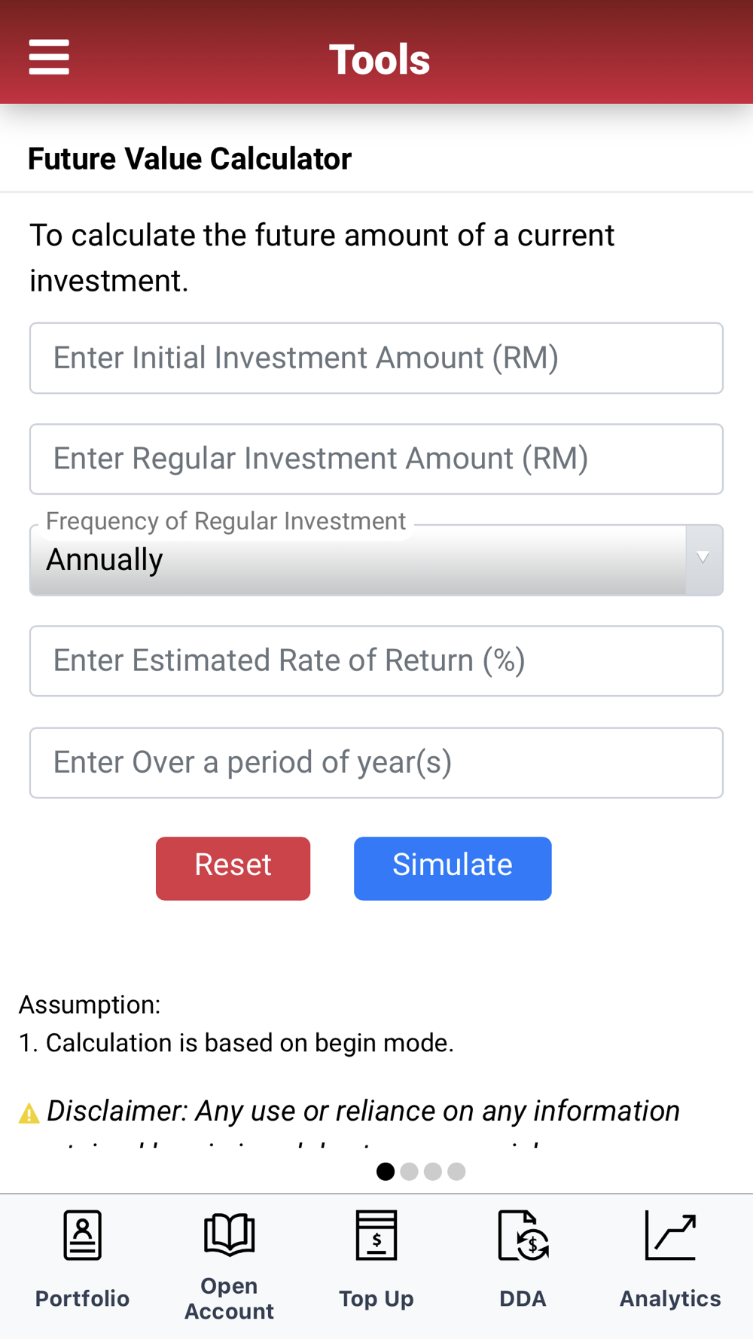The height and width of the screenshot is (1339, 753).
Task: Tap the Open Account book icon
Action: [x=229, y=1234]
